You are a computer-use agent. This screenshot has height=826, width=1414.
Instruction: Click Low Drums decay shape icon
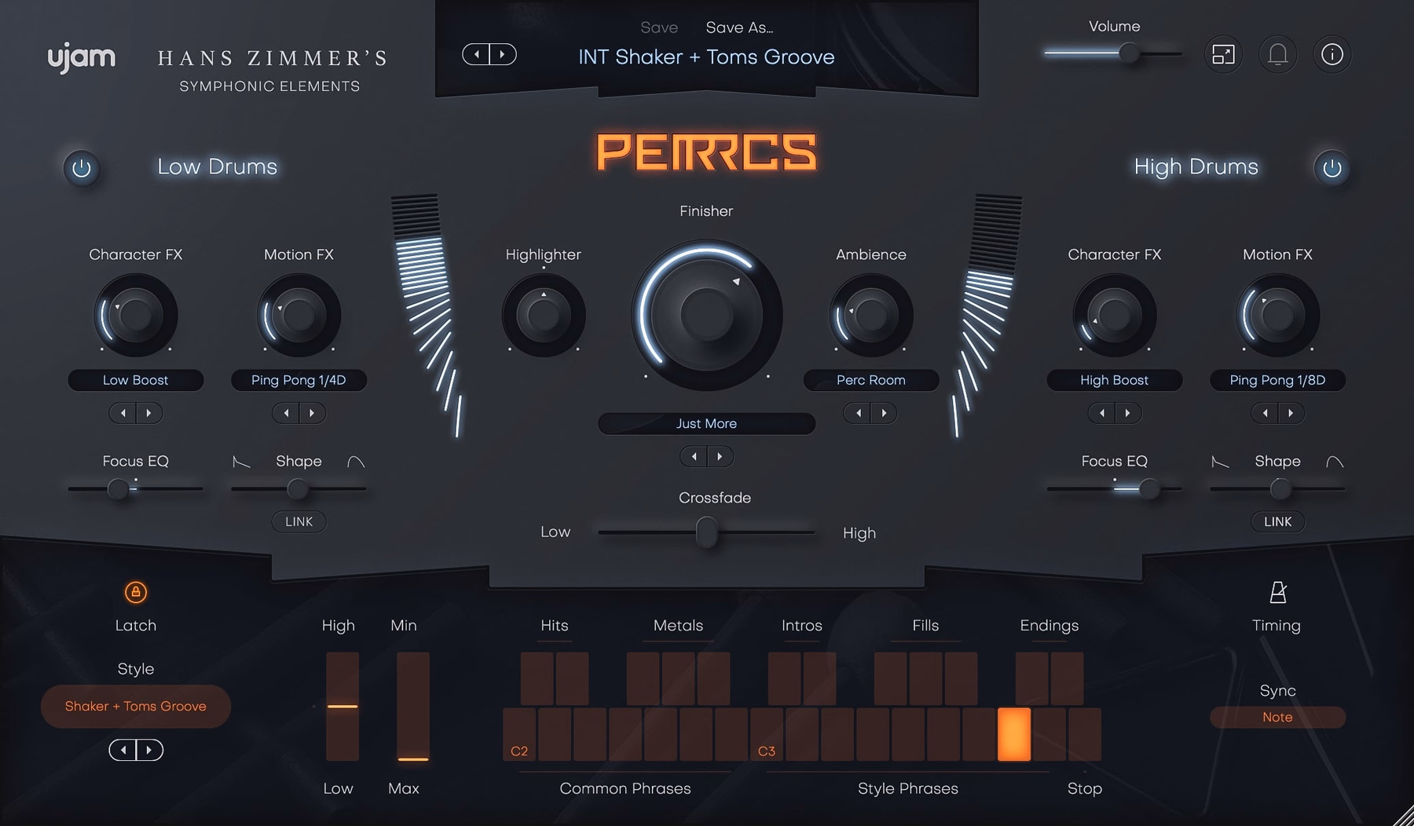pos(241,462)
